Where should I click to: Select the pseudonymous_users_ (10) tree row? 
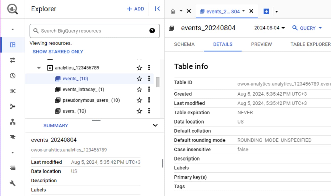coord(89,100)
